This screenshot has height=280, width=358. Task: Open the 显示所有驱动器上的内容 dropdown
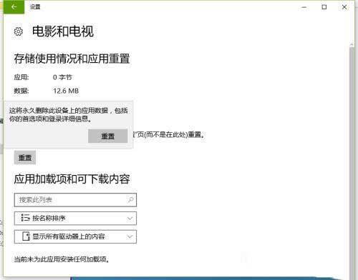coord(75,236)
